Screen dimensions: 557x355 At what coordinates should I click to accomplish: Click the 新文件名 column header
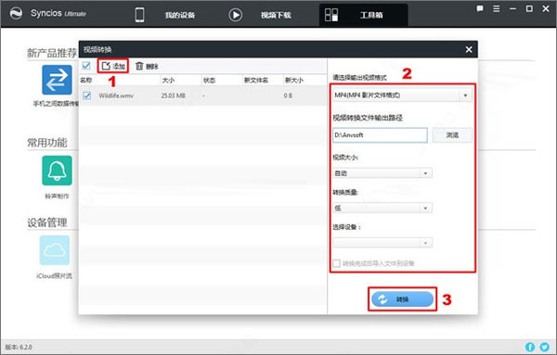(x=256, y=80)
